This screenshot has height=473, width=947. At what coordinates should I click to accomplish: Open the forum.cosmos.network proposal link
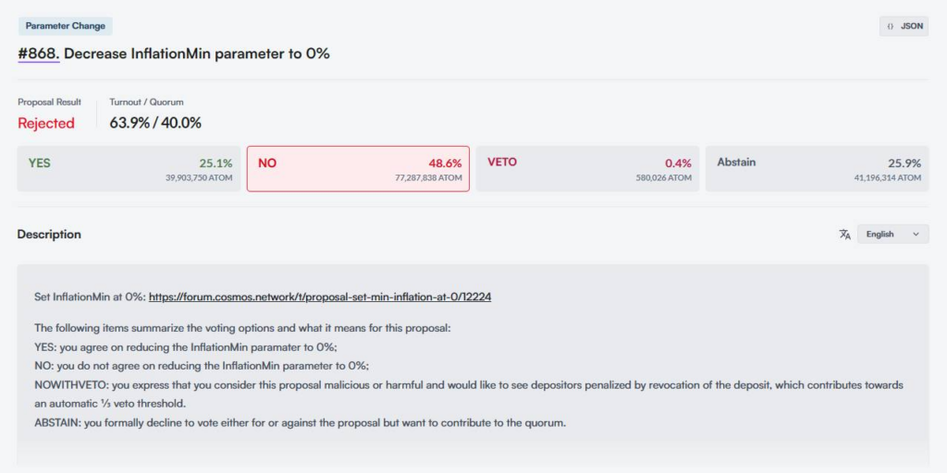320,297
